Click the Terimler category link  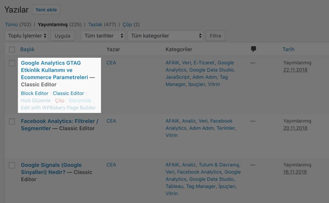coord(226,128)
